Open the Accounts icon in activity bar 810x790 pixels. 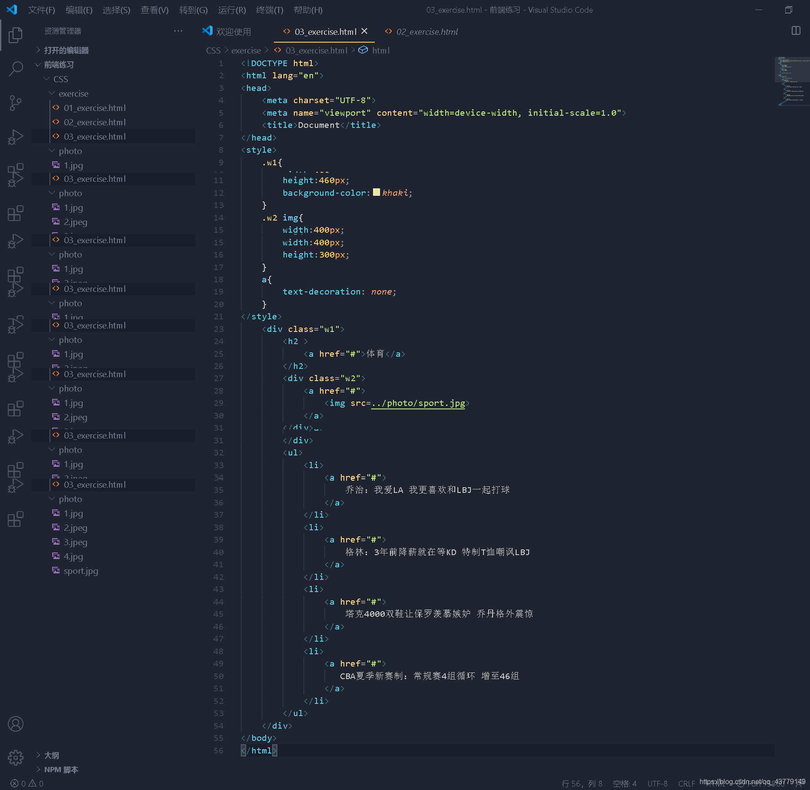pos(16,724)
